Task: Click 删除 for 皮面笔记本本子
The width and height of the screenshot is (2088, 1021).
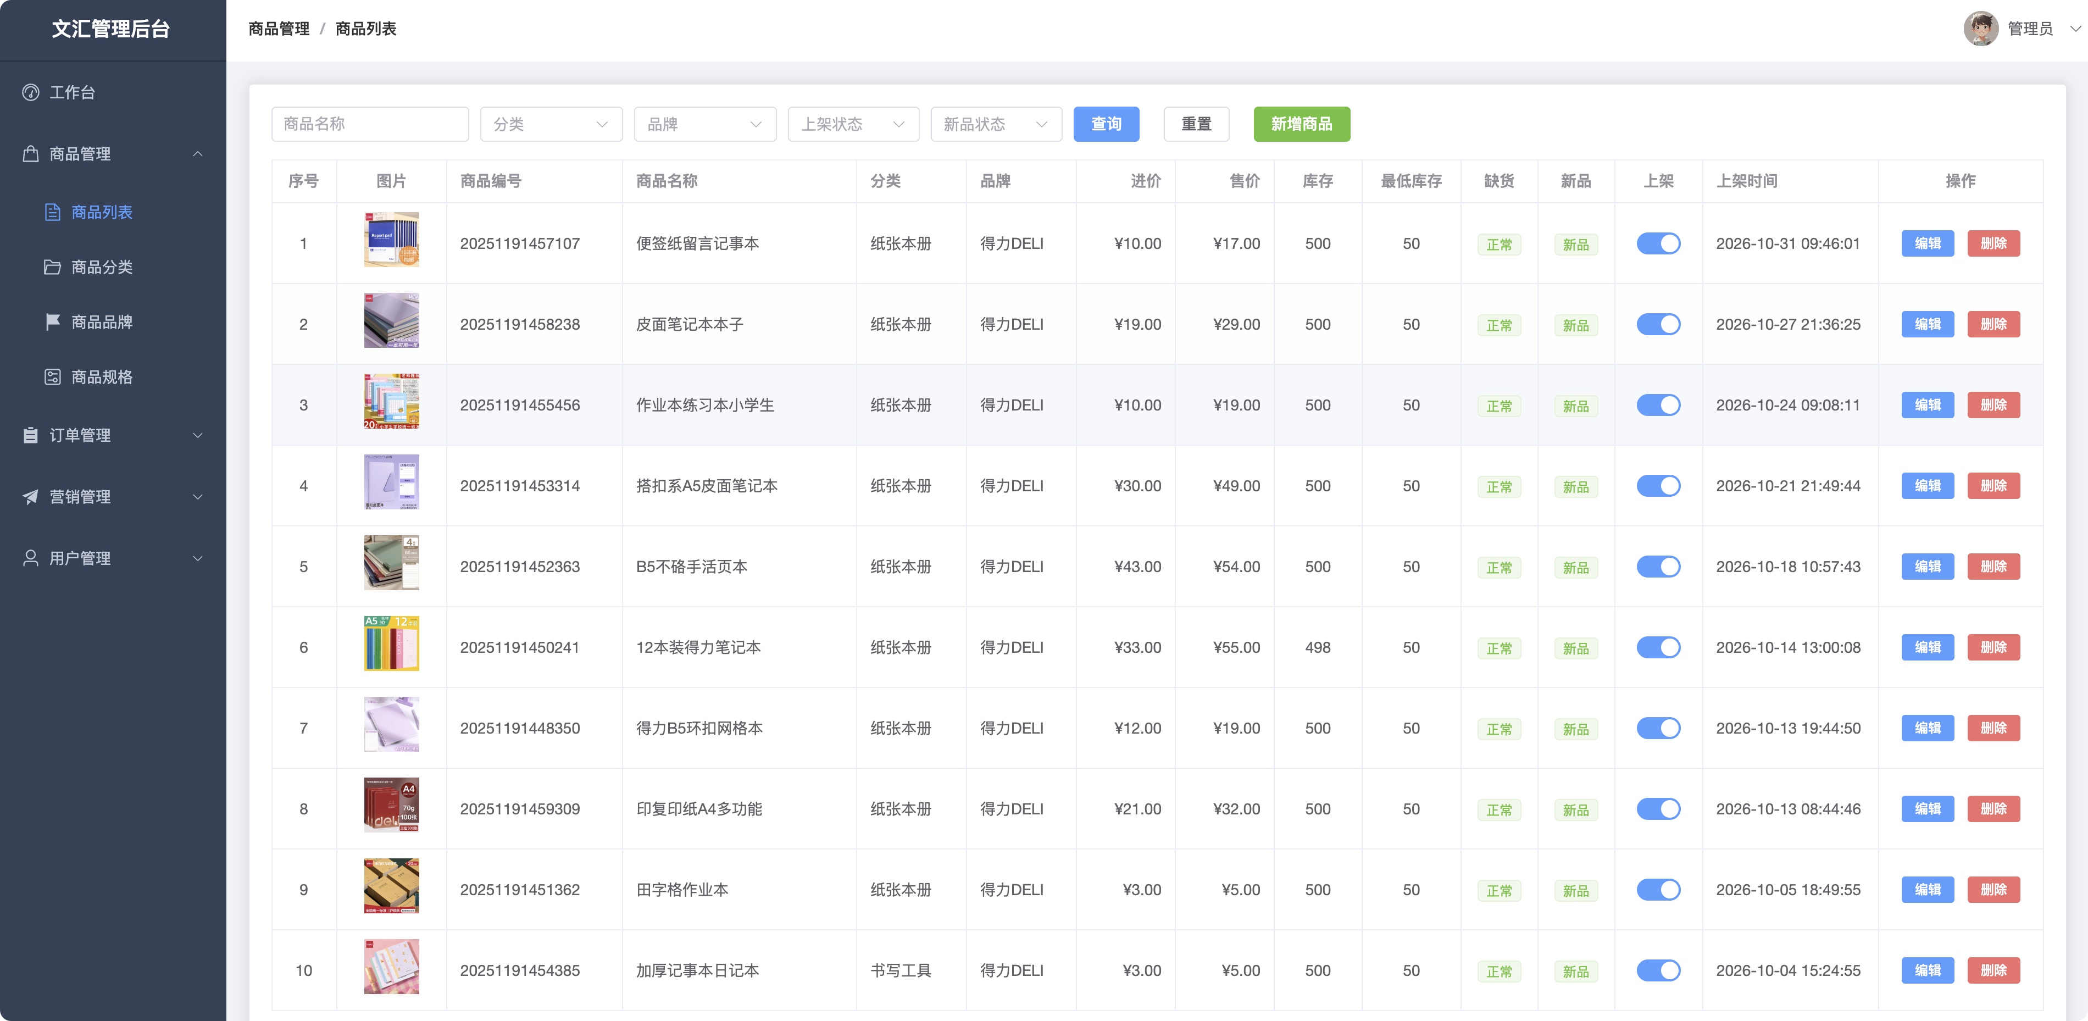Action: (x=1993, y=325)
